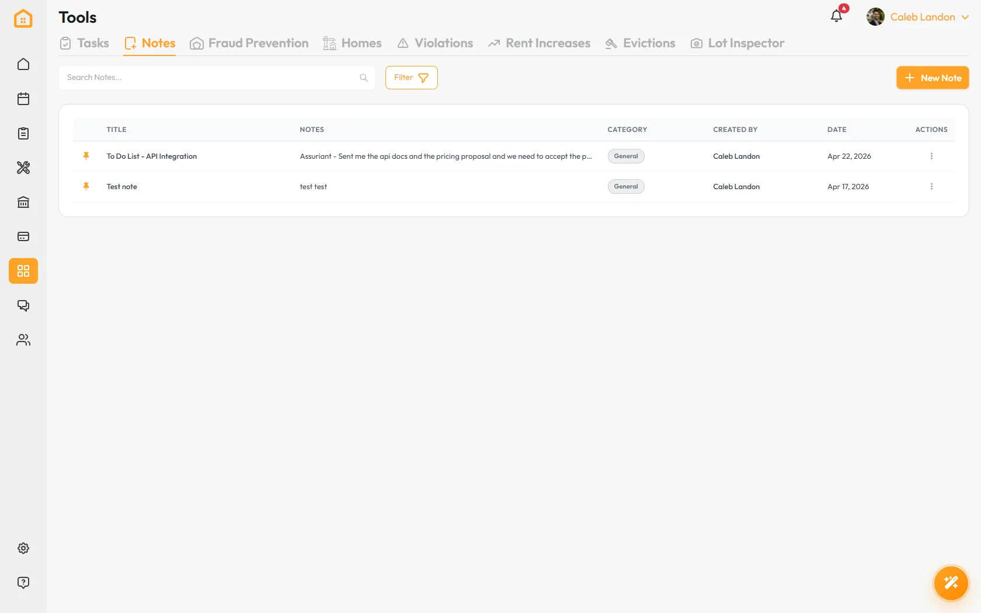Create a New Note
The width and height of the screenshot is (981, 613).
coord(933,78)
